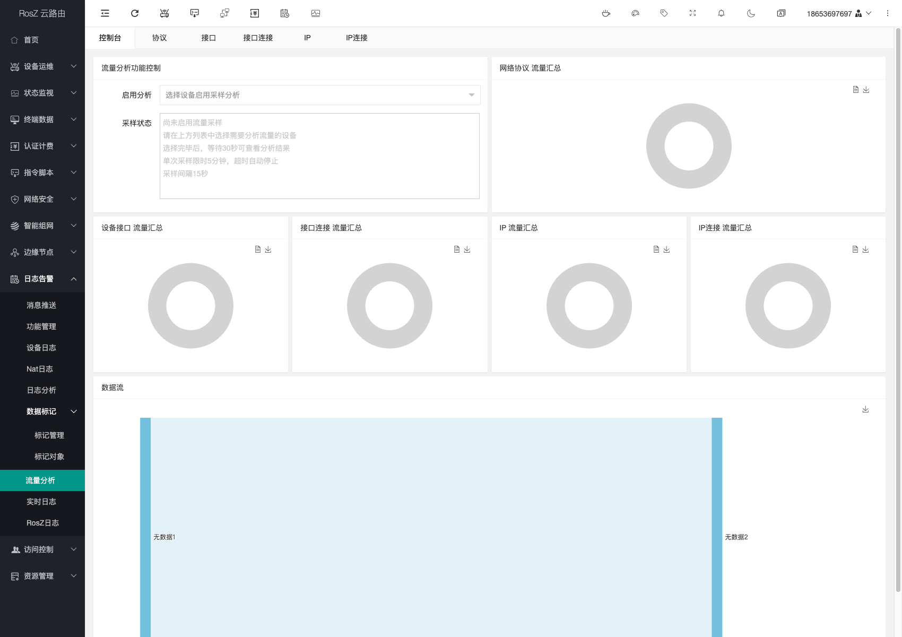Click the refresh icon in top toolbar
Image resolution: width=902 pixels, height=637 pixels.
pyautogui.click(x=135, y=13)
